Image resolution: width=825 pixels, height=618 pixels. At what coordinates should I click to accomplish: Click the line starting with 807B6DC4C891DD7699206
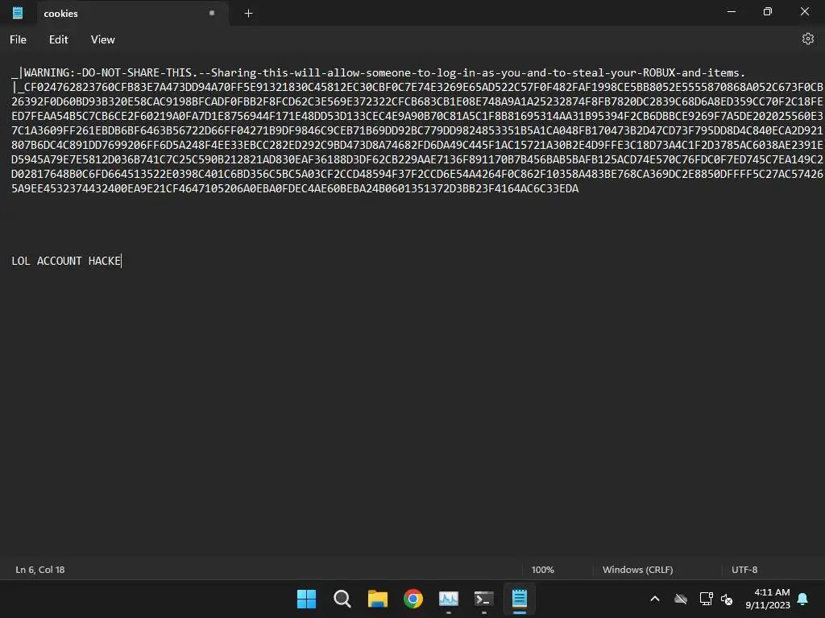[x=417, y=145]
